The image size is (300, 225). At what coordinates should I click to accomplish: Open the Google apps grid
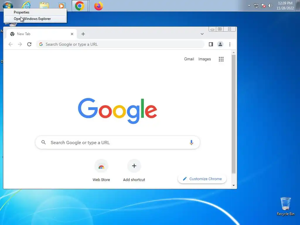coord(221,59)
